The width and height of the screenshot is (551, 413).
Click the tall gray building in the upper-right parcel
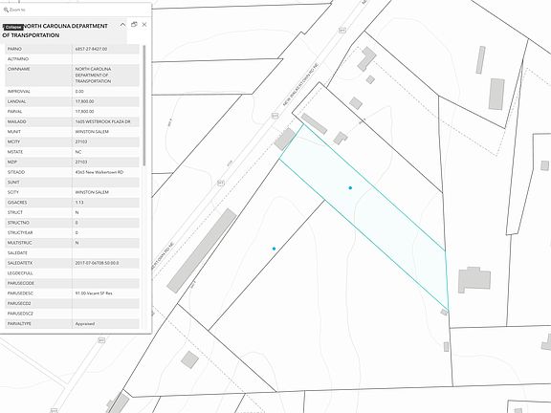click(x=496, y=94)
